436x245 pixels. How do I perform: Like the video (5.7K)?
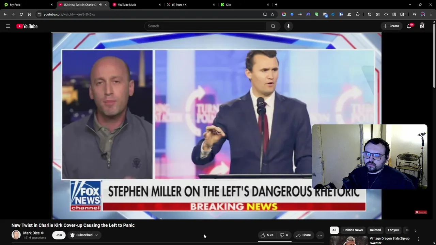tap(267, 235)
